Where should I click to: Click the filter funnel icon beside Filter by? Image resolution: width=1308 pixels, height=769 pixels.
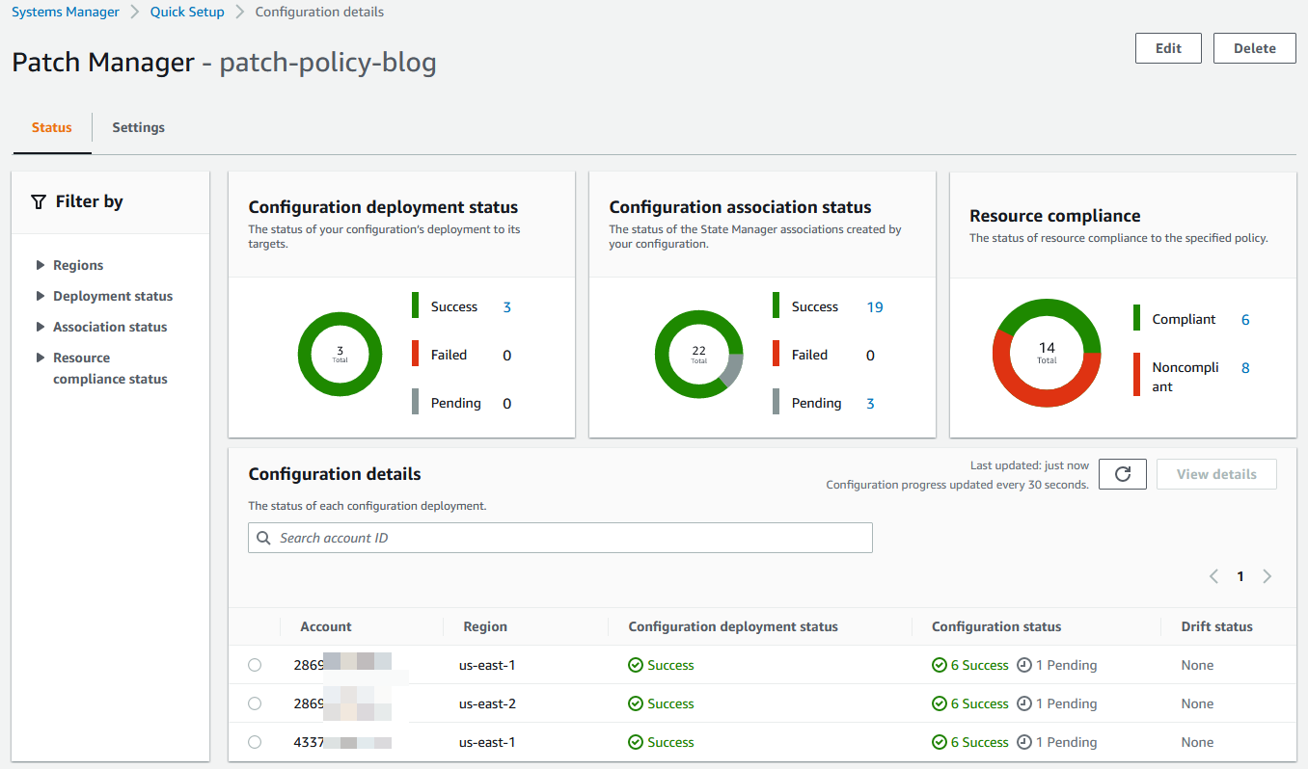click(x=38, y=201)
